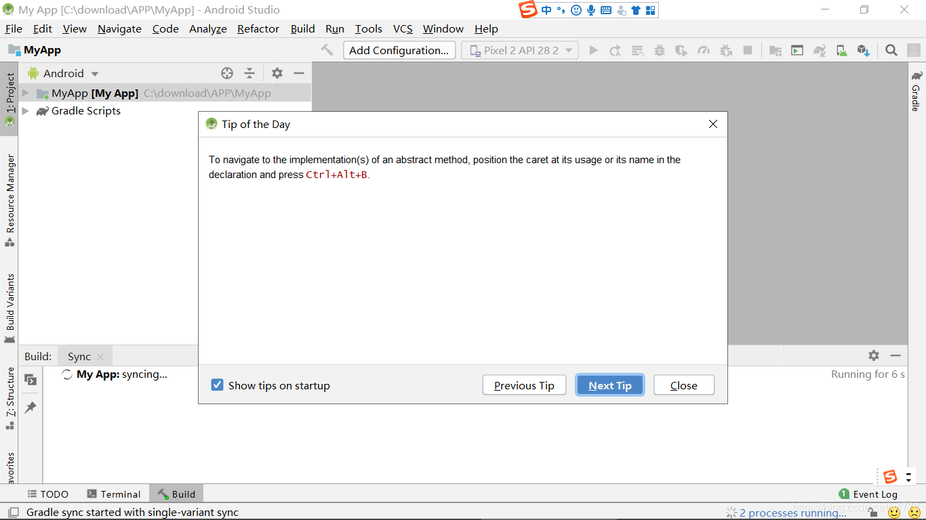Screen dimensions: 926x520
Task: Open Project Structure from toolbar icon
Action: pyautogui.click(x=776, y=50)
